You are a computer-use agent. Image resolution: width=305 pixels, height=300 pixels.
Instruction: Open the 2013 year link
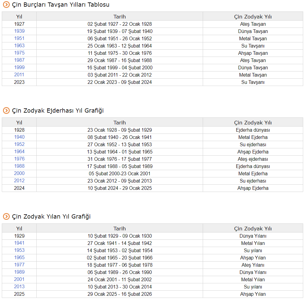(x=19, y=287)
